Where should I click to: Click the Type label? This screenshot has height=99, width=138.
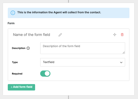pyautogui.click(x=15, y=62)
